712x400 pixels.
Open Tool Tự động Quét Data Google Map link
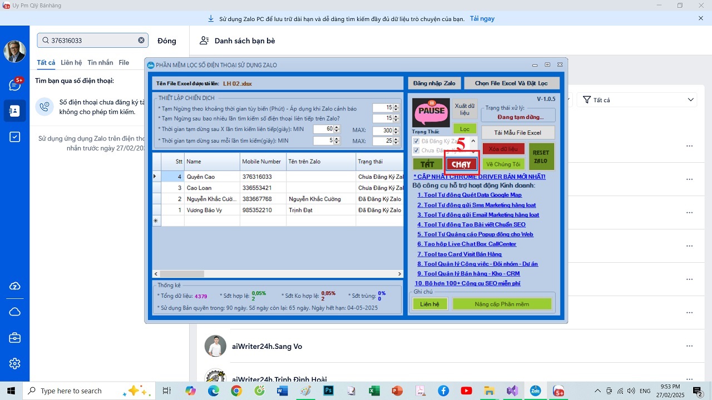click(469, 195)
